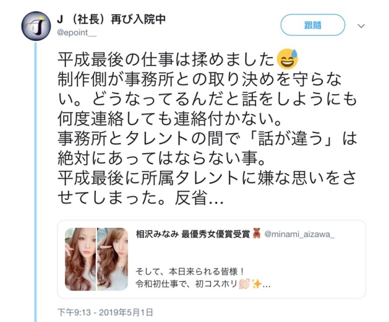This screenshot has height=322, width=389.
Task: Open right photo thumbnail in quoted tweet
Action: tap(112, 259)
